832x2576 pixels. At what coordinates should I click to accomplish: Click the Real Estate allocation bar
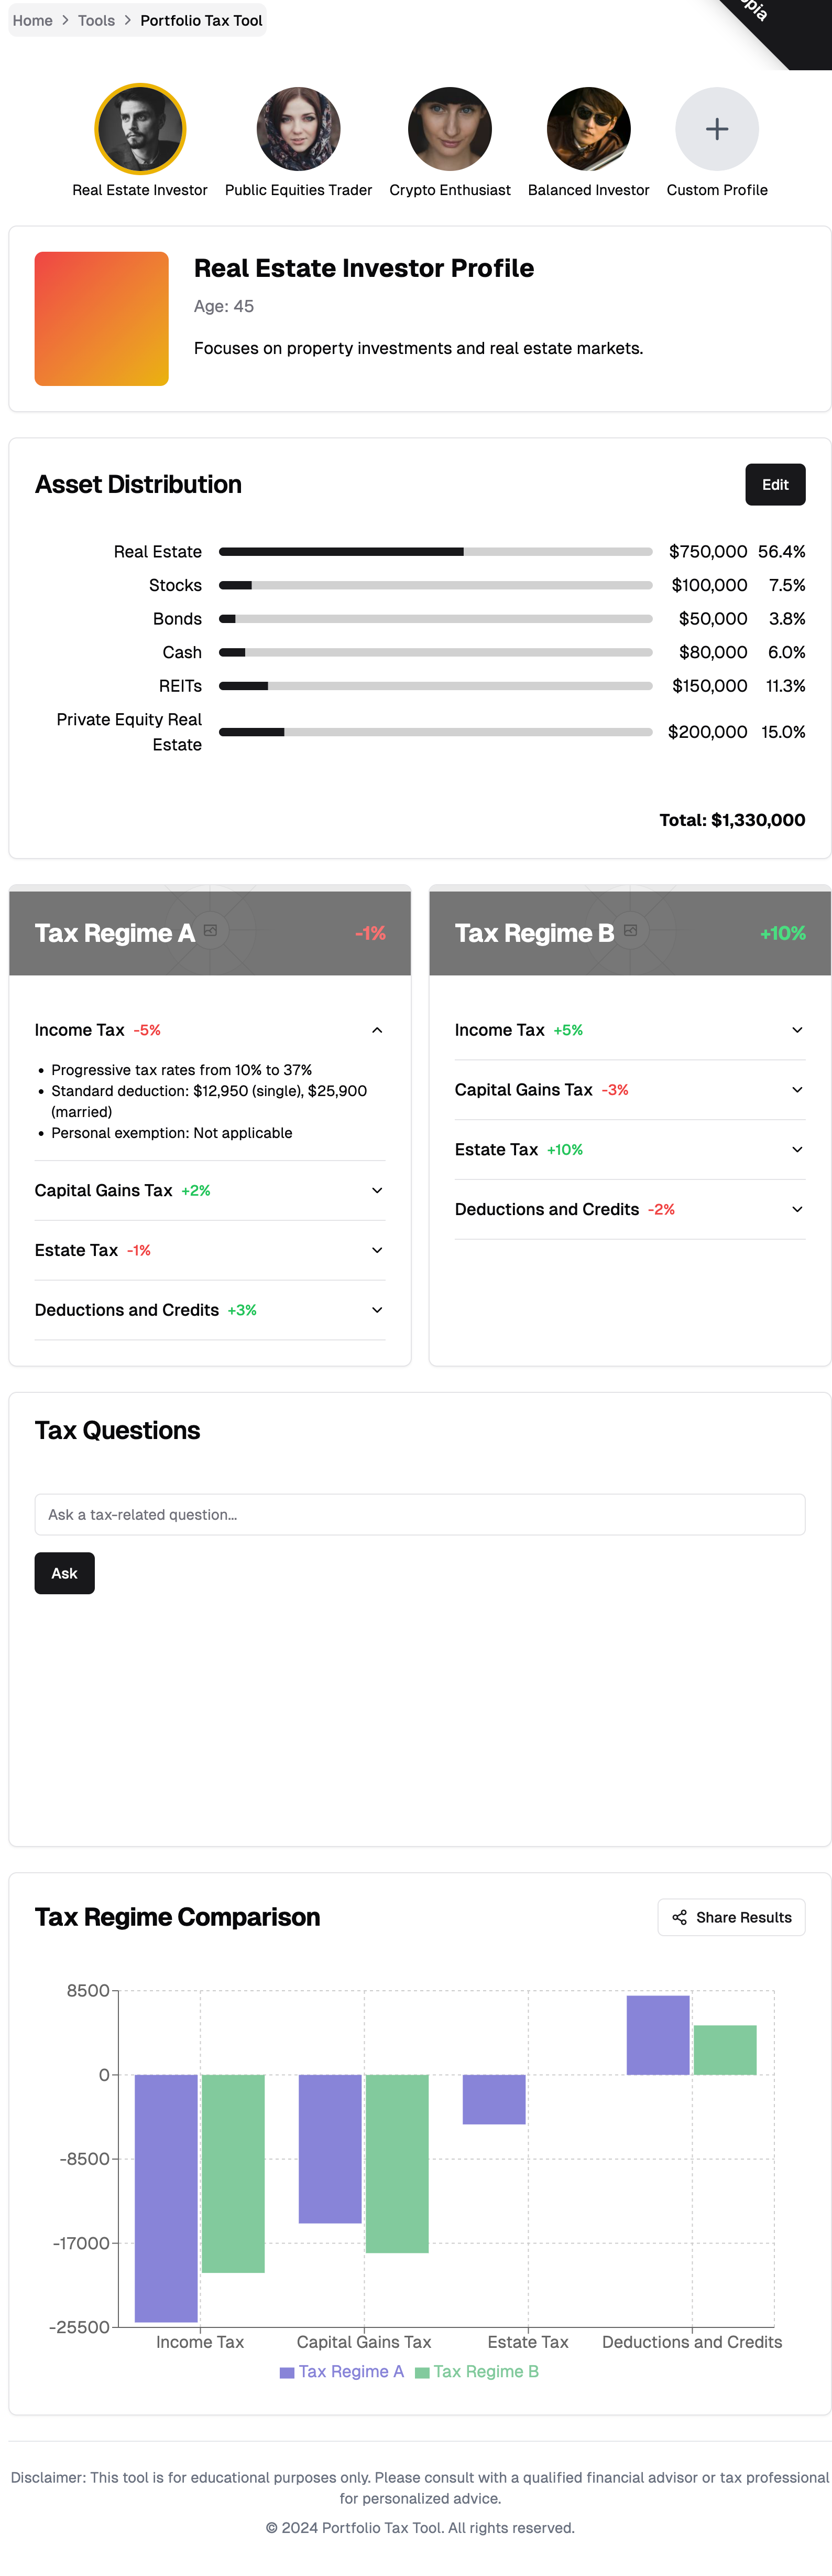[434, 552]
